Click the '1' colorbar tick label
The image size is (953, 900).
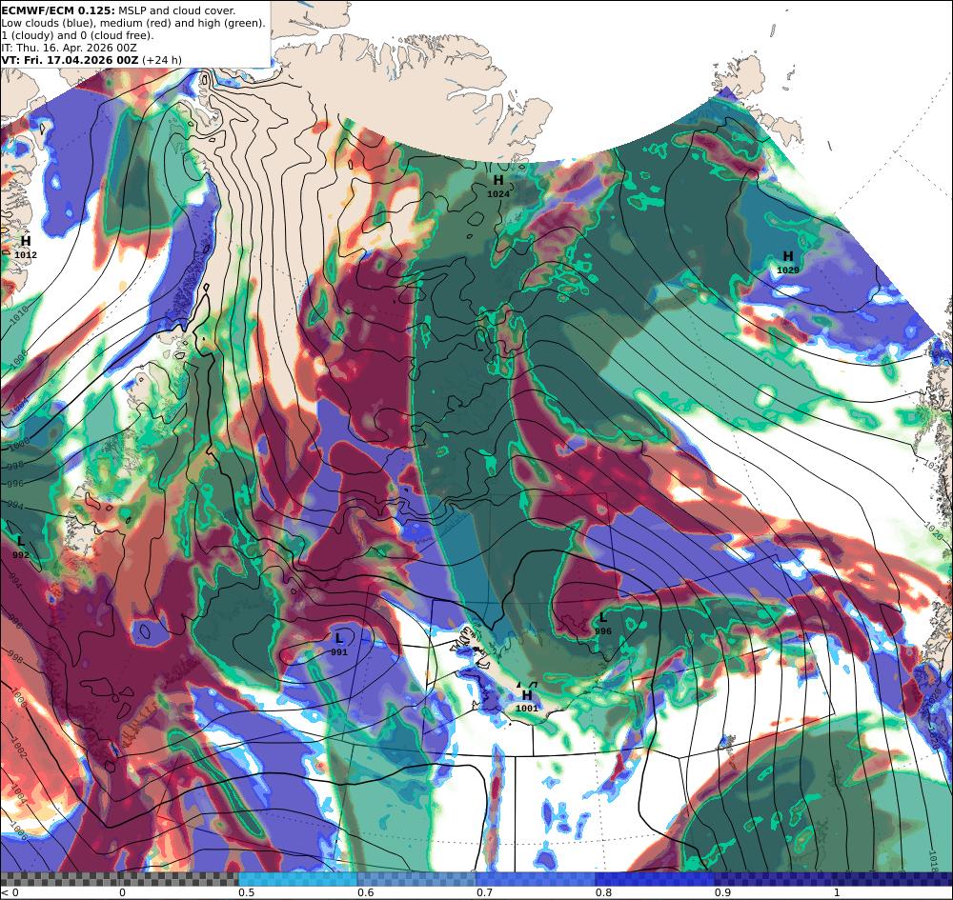click(x=837, y=892)
